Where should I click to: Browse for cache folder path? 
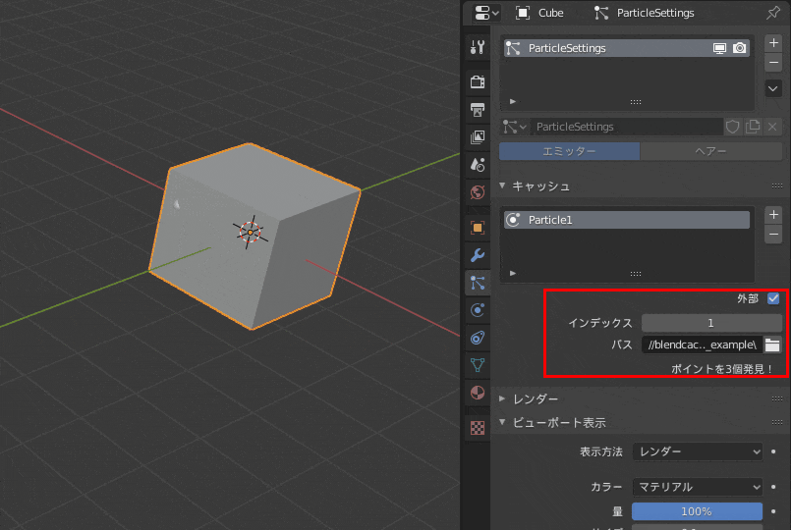pyautogui.click(x=772, y=344)
